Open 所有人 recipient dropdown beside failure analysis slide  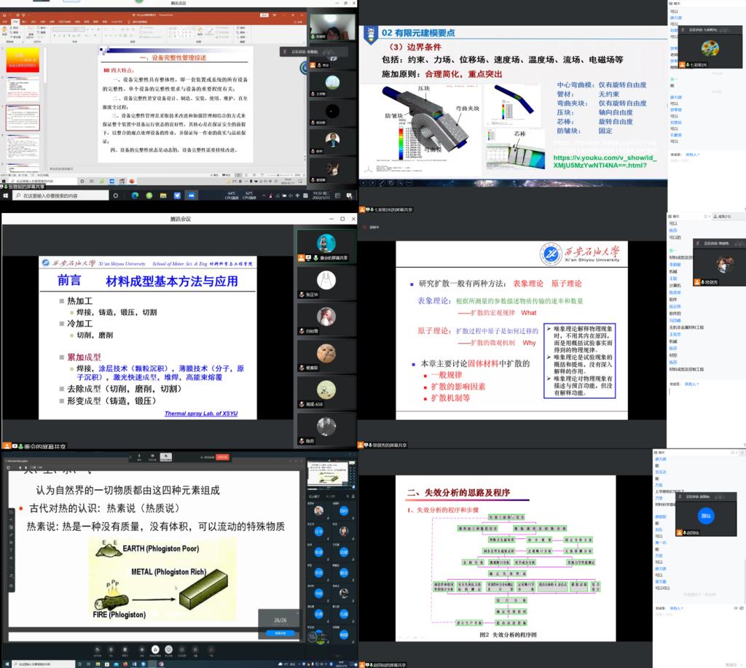[678, 608]
